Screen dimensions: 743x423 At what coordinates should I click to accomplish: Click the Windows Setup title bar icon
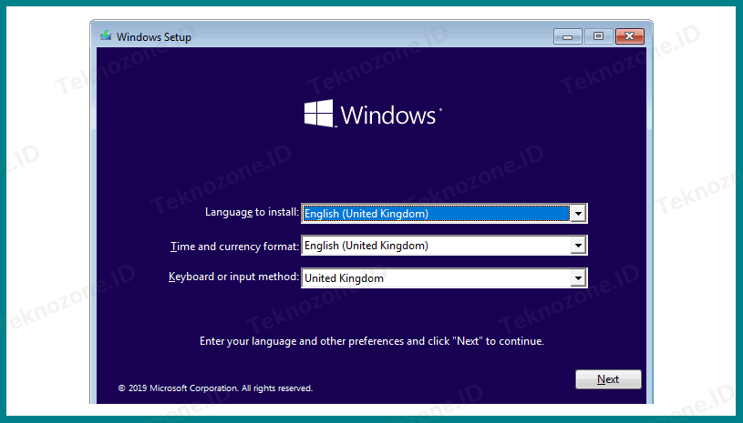[106, 35]
